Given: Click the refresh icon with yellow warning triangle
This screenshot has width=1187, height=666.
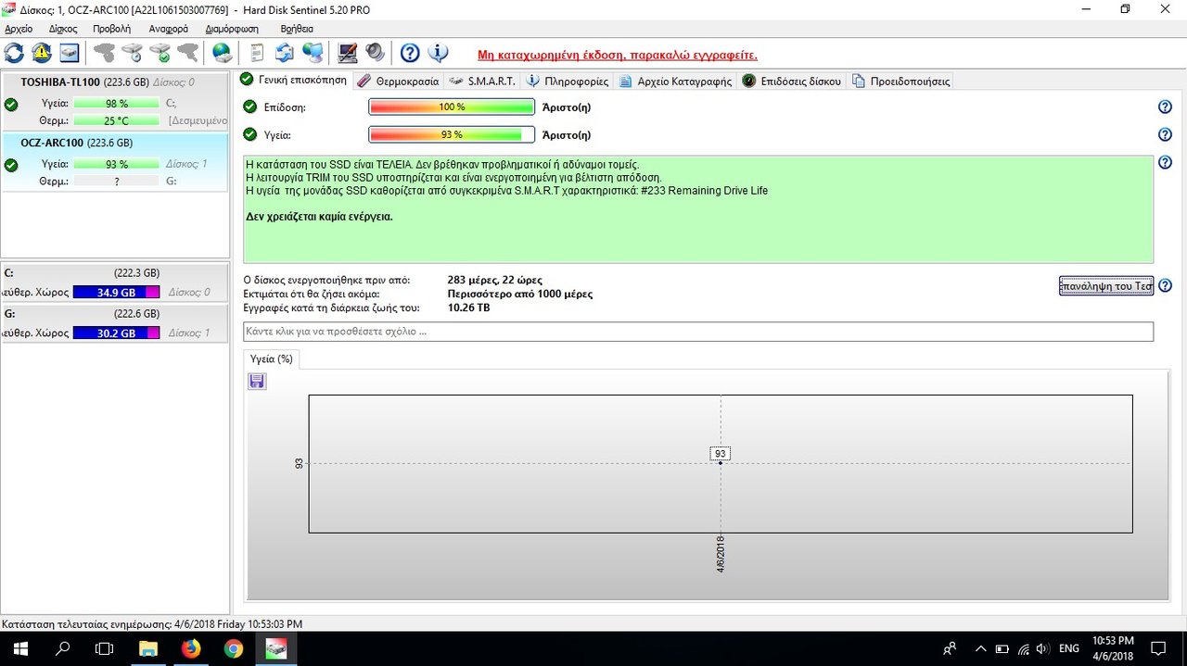Looking at the screenshot, I should [42, 53].
